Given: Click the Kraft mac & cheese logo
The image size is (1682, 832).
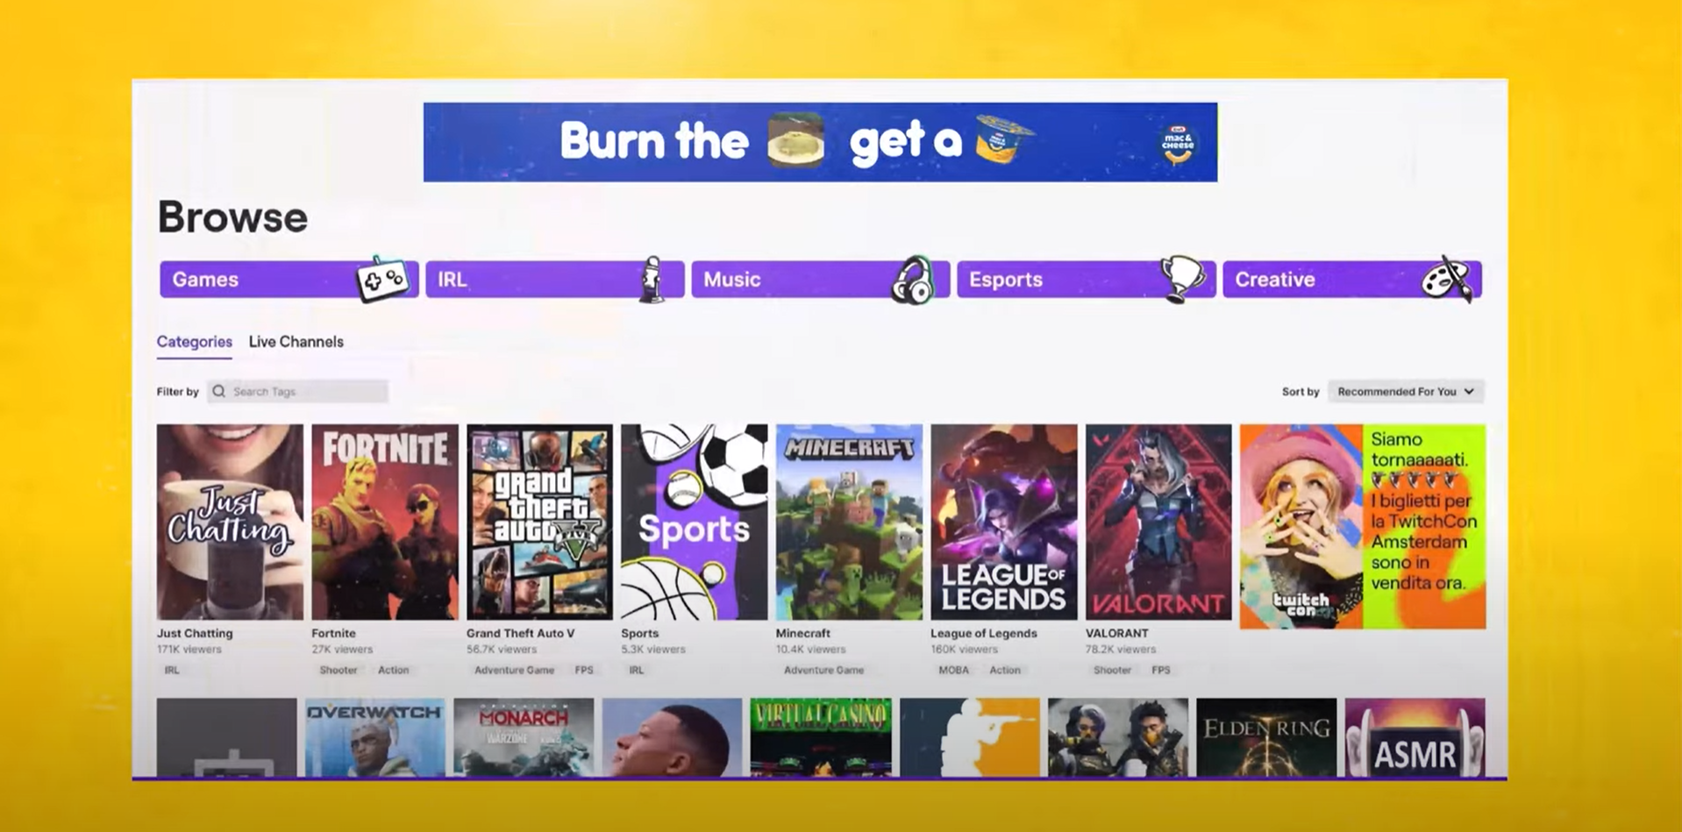Looking at the screenshot, I should (x=1178, y=143).
